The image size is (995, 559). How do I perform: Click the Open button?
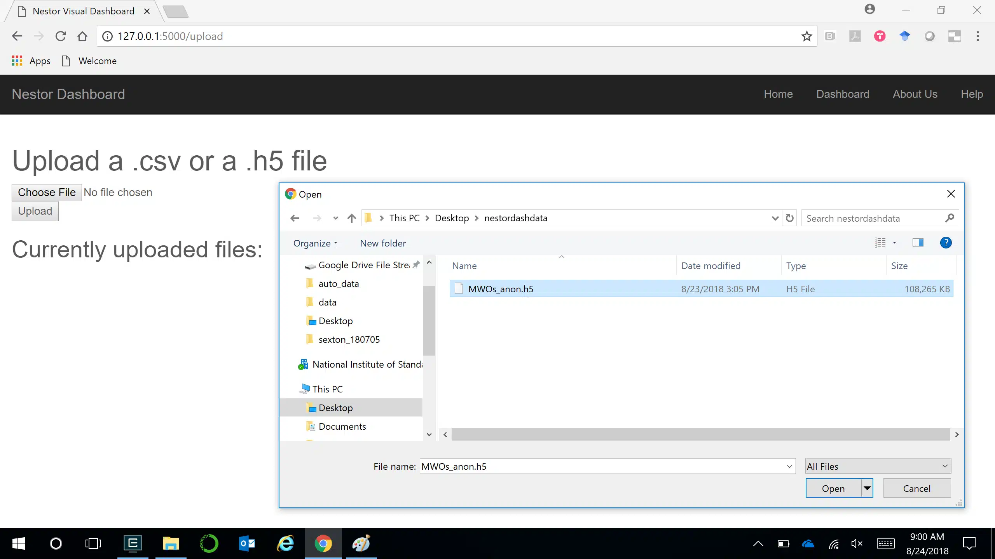click(x=833, y=488)
